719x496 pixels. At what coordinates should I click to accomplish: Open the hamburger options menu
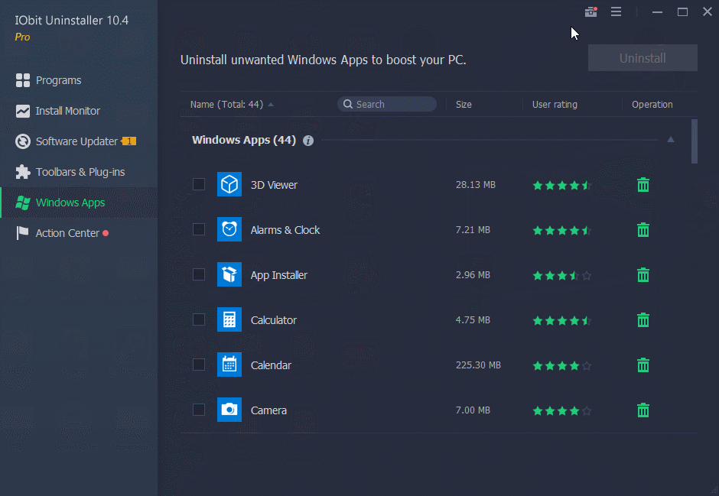click(x=616, y=12)
